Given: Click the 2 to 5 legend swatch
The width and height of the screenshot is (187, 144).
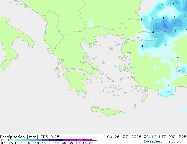Looking at the screenshot, I should (25, 140).
